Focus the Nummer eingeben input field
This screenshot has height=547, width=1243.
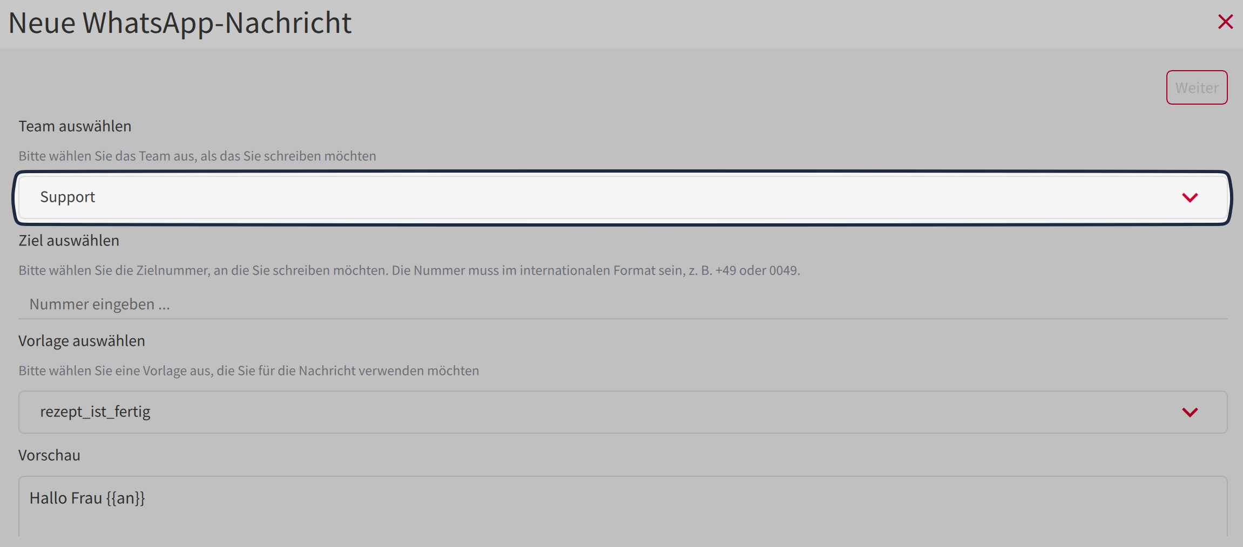pyautogui.click(x=621, y=304)
